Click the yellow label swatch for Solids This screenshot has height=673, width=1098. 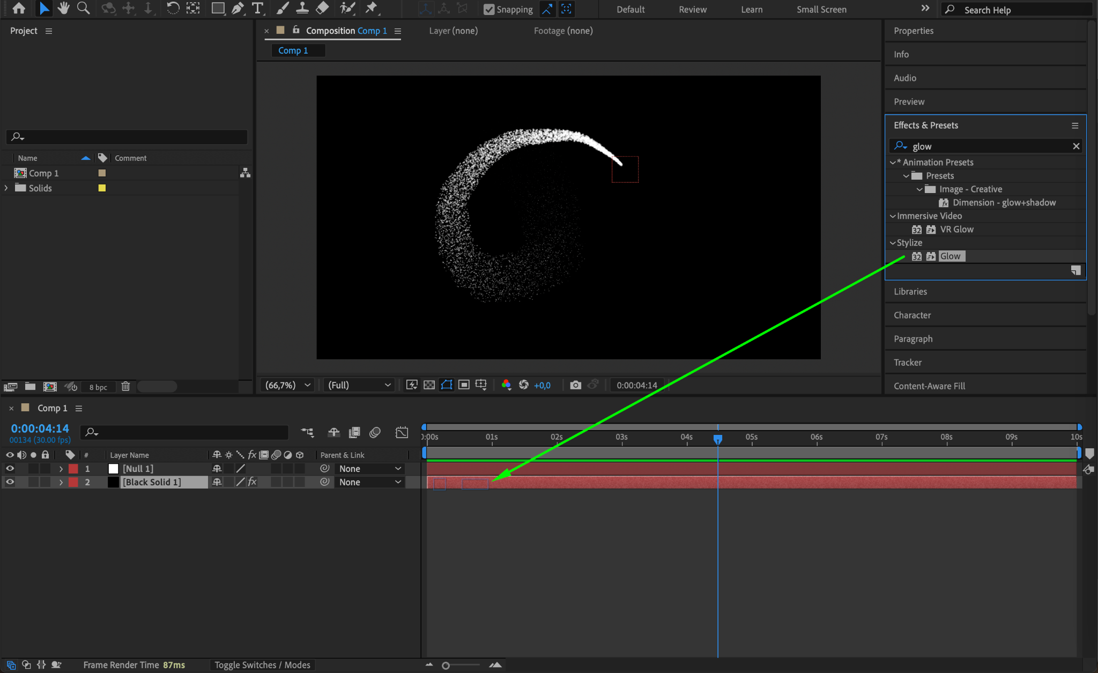102,188
